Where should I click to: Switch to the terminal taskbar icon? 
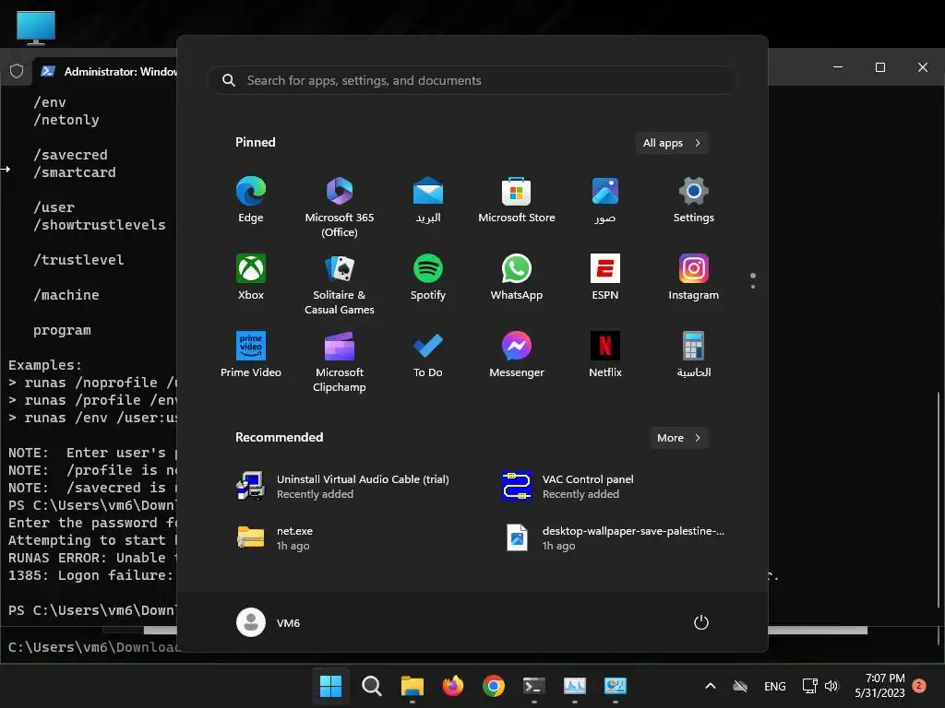[534, 686]
